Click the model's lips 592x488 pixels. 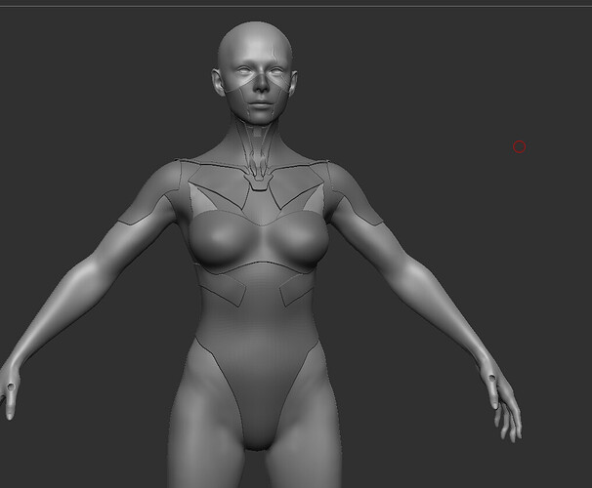258,99
